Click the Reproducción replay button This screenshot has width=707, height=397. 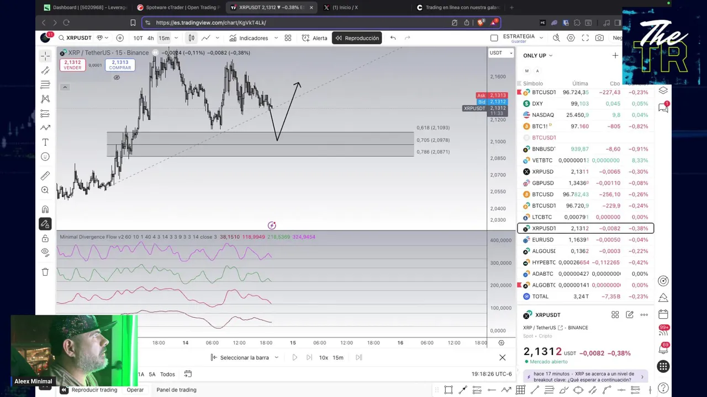357,38
